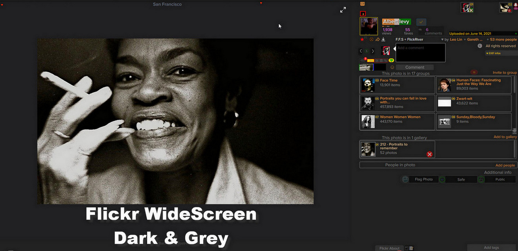Toggle the green S badge between navigation arrows
The image size is (518, 251).
pyautogui.click(x=366, y=50)
